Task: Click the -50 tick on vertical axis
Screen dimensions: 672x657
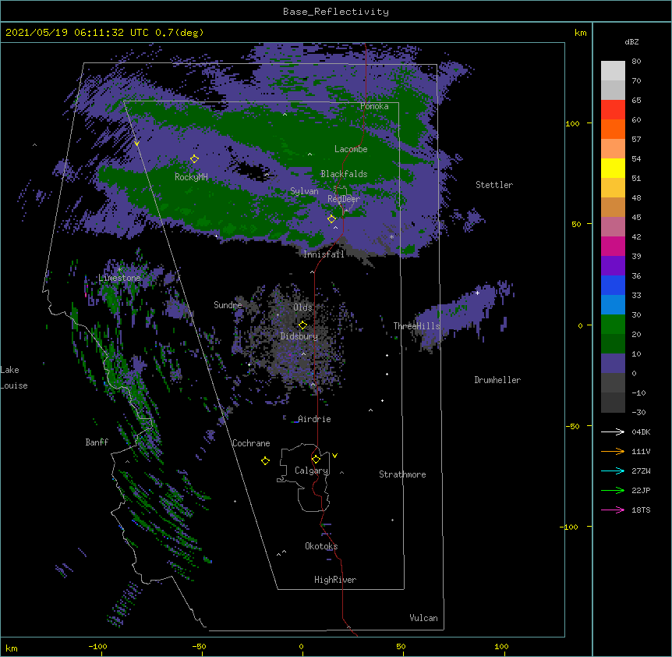Action: [x=572, y=426]
